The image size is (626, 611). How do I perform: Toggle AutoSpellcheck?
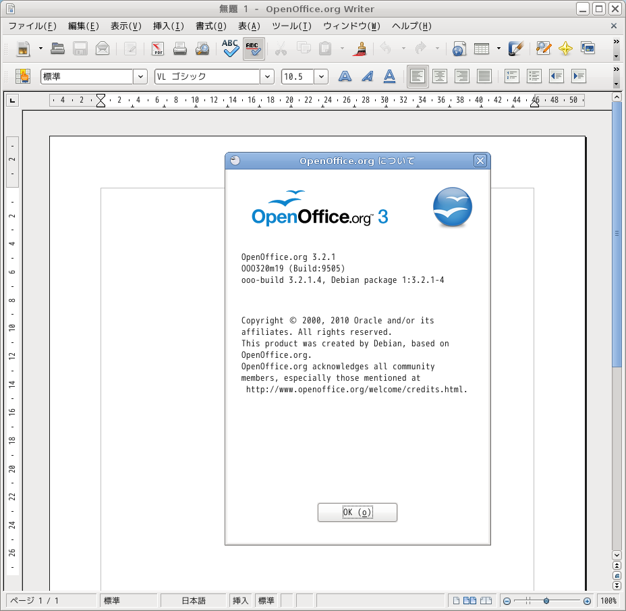coord(254,49)
